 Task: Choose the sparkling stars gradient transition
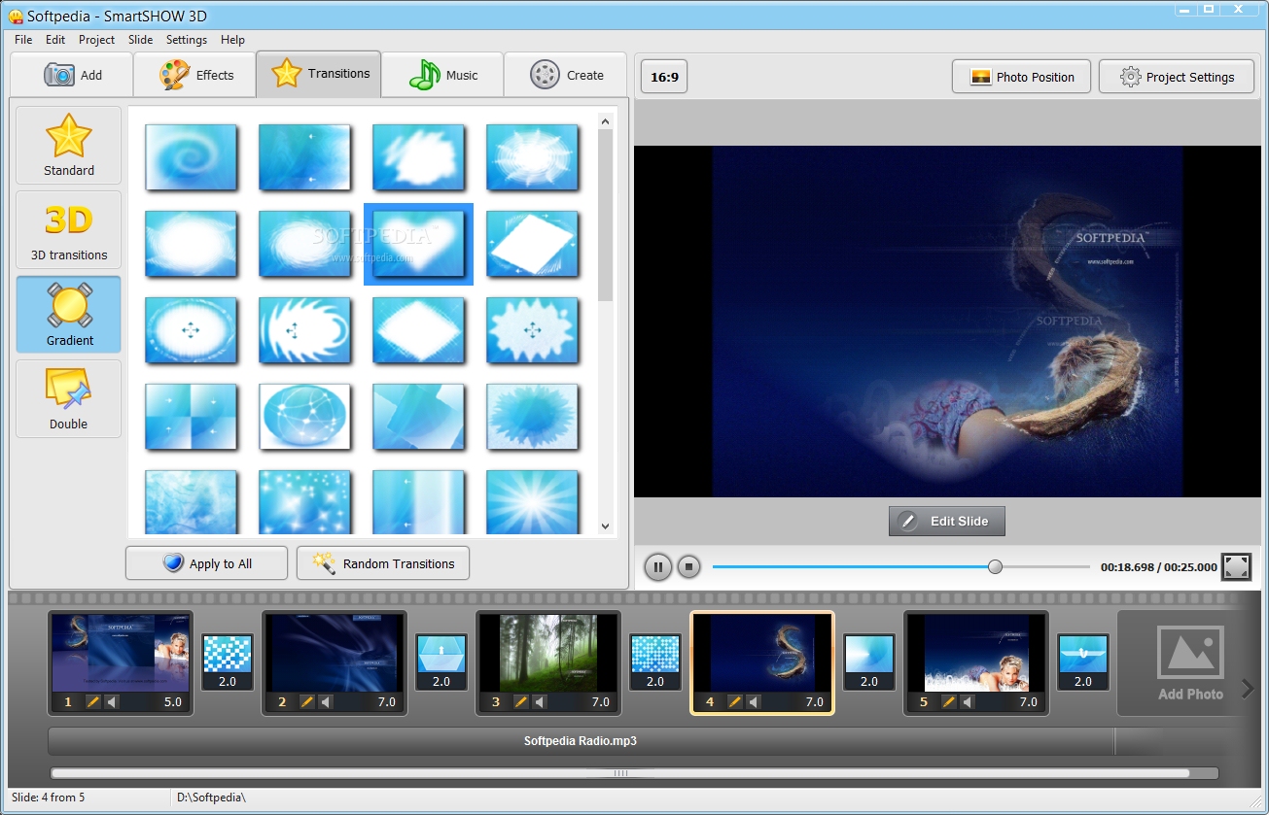click(x=305, y=502)
